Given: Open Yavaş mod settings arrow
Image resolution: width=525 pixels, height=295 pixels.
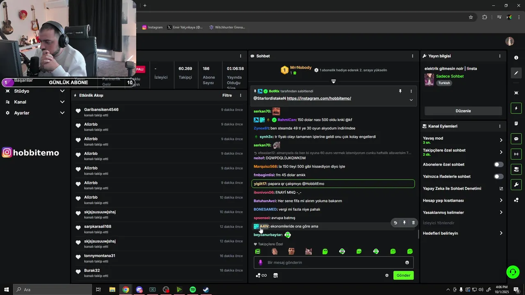Looking at the screenshot, I should point(501,140).
